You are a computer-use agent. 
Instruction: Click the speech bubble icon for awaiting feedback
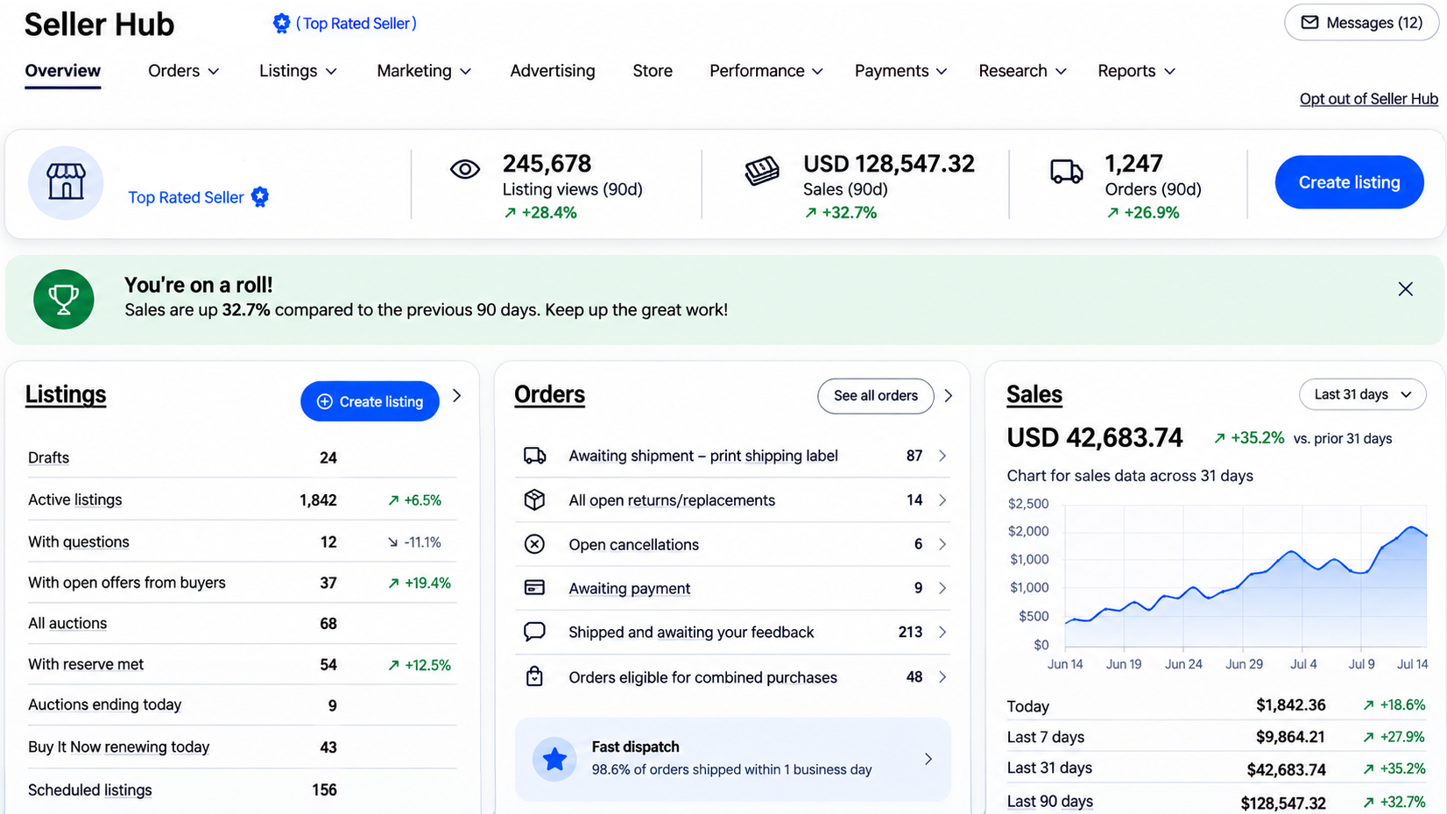[x=534, y=632]
